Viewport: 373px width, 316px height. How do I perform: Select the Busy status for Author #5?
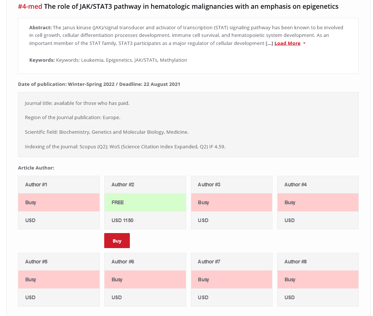(59, 279)
